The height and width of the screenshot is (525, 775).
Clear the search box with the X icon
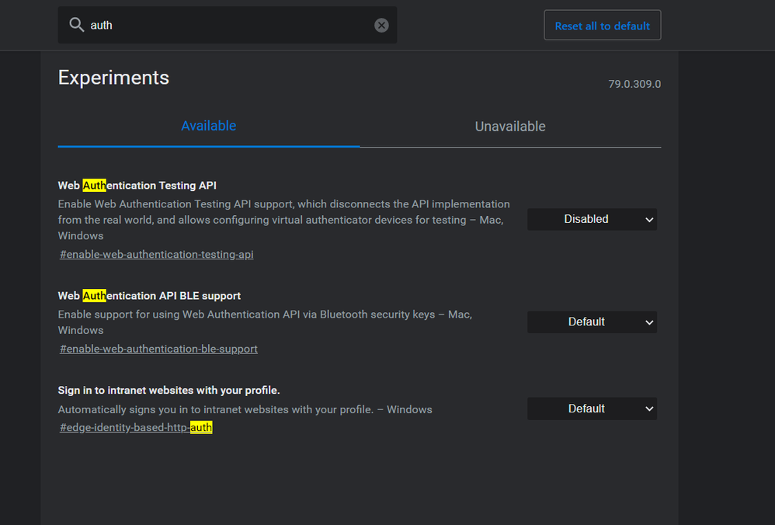coord(381,25)
